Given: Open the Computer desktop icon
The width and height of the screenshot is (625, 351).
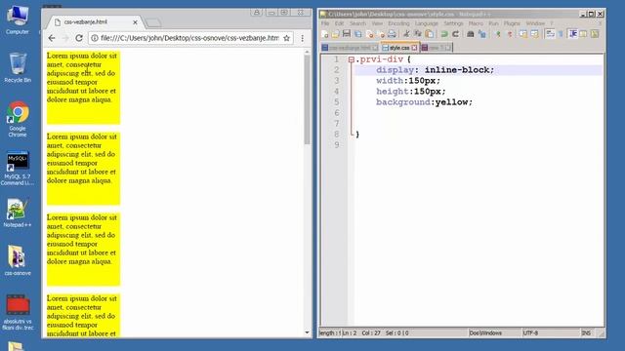Looking at the screenshot, I should click(18, 19).
